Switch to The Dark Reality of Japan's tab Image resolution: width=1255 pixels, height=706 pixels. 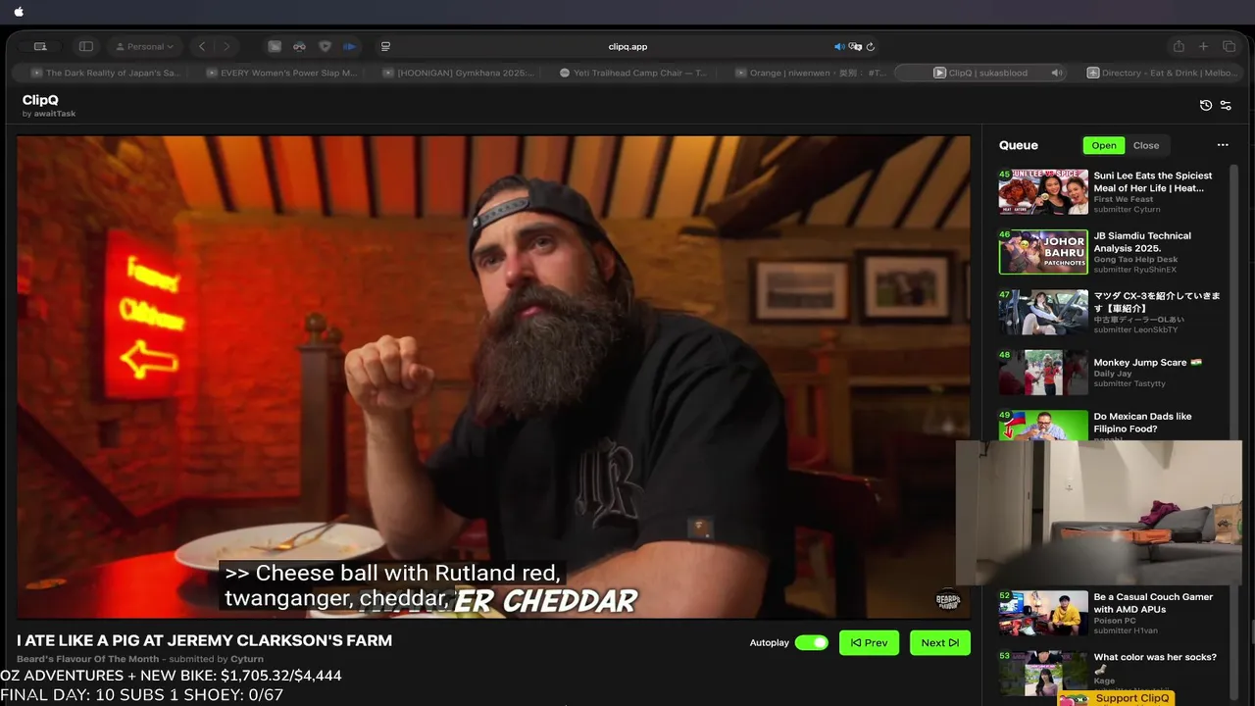[106, 73]
